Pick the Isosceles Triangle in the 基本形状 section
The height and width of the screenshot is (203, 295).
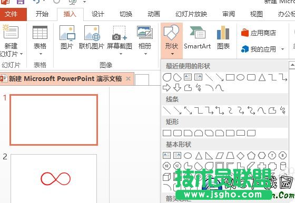pos(199,156)
